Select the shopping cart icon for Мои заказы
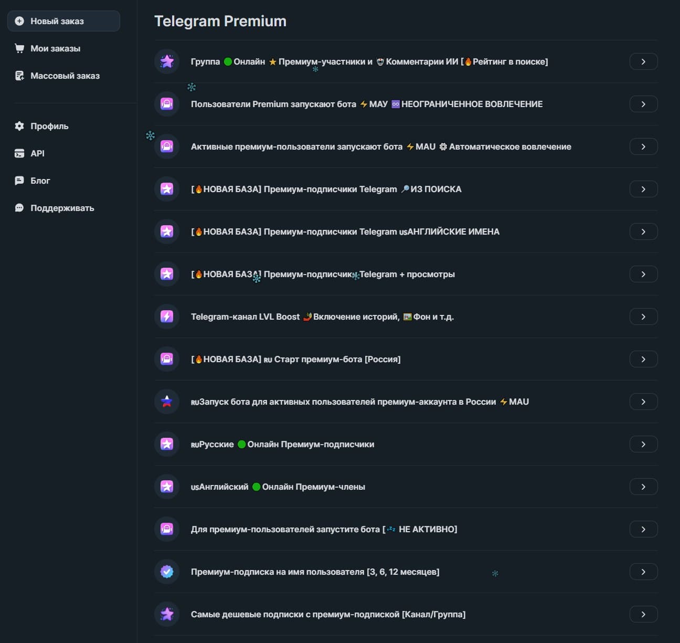 click(x=19, y=48)
